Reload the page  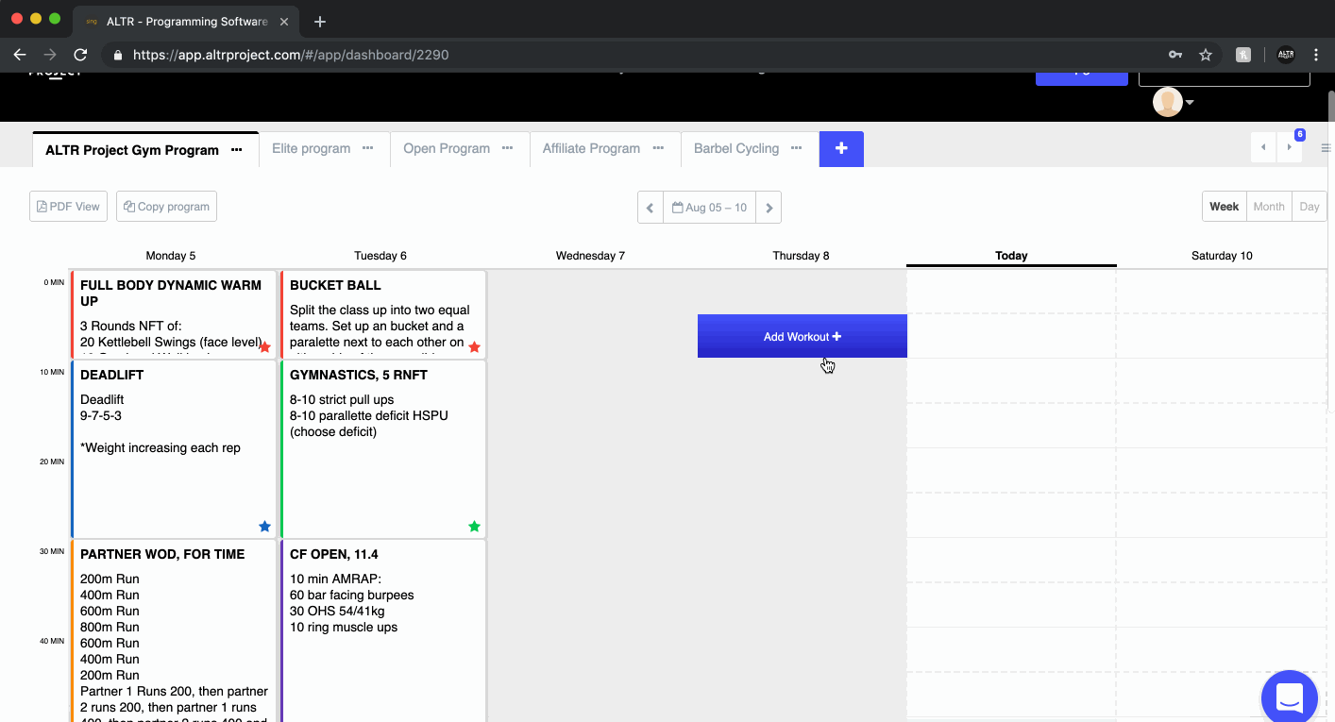point(80,55)
